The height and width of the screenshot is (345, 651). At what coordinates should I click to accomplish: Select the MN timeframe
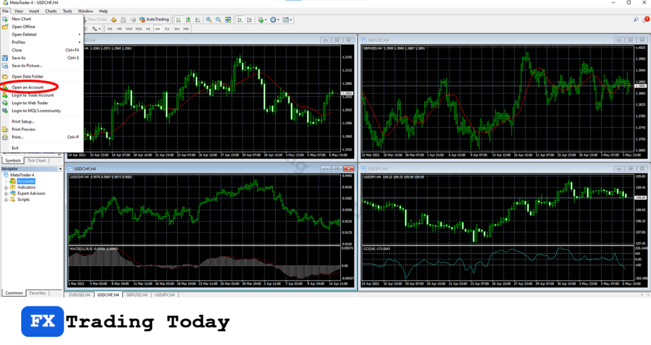coord(186,29)
